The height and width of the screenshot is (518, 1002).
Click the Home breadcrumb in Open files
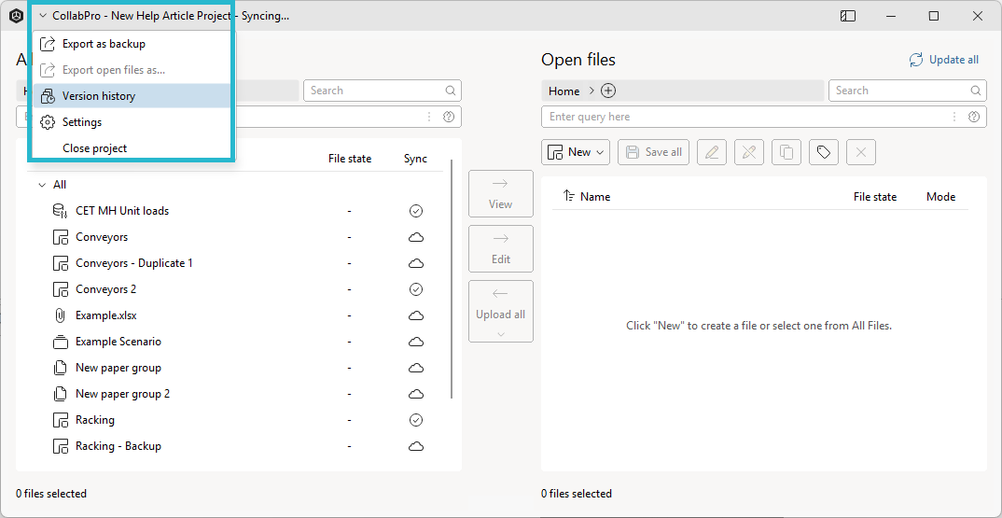click(x=564, y=91)
